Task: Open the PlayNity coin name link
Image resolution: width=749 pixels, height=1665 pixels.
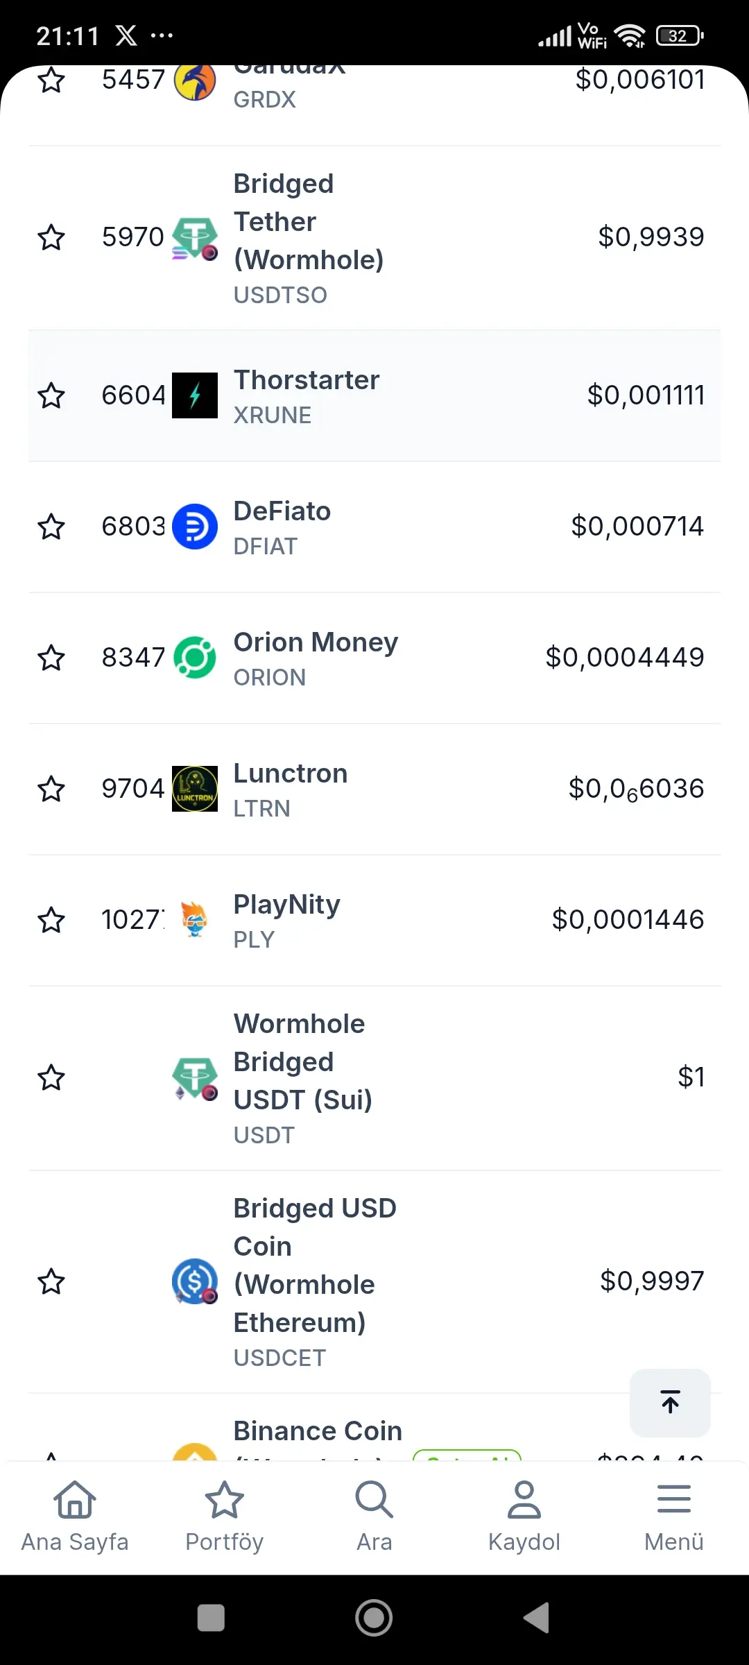Action: [287, 905]
